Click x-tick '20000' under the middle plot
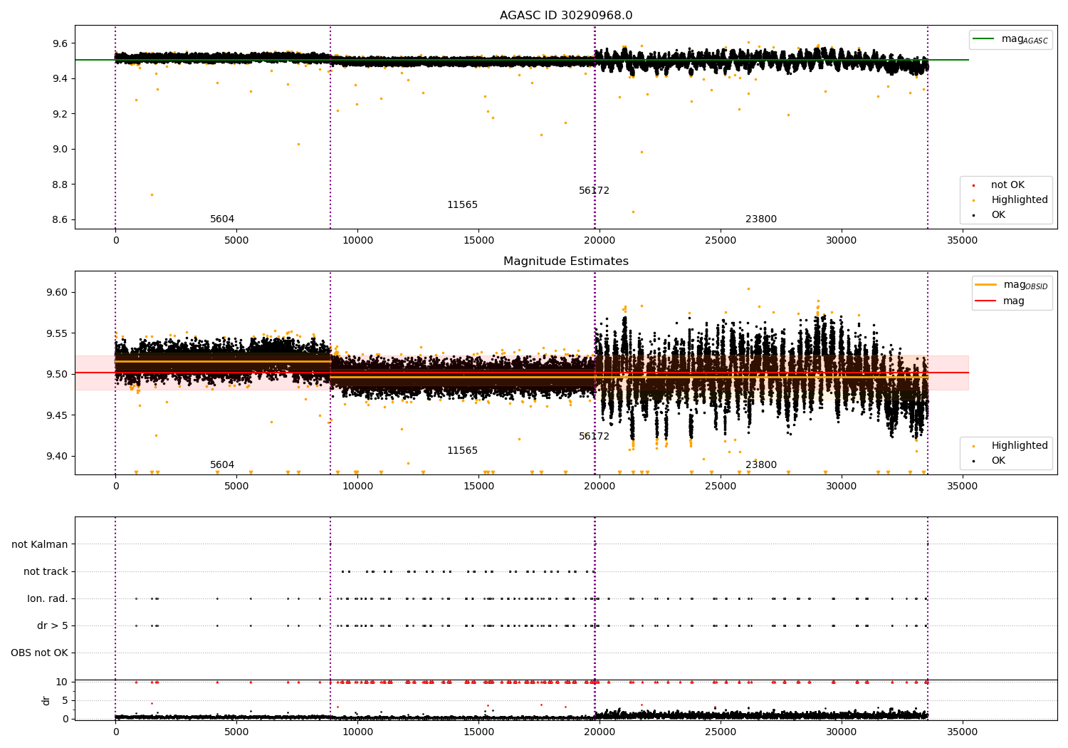Viewport: 1068px width, 748px height. click(600, 486)
